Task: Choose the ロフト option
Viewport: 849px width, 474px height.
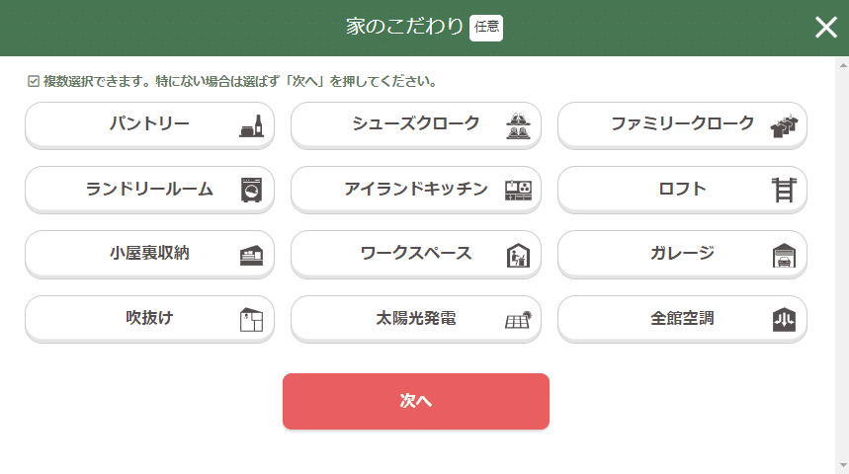Action: (682, 190)
